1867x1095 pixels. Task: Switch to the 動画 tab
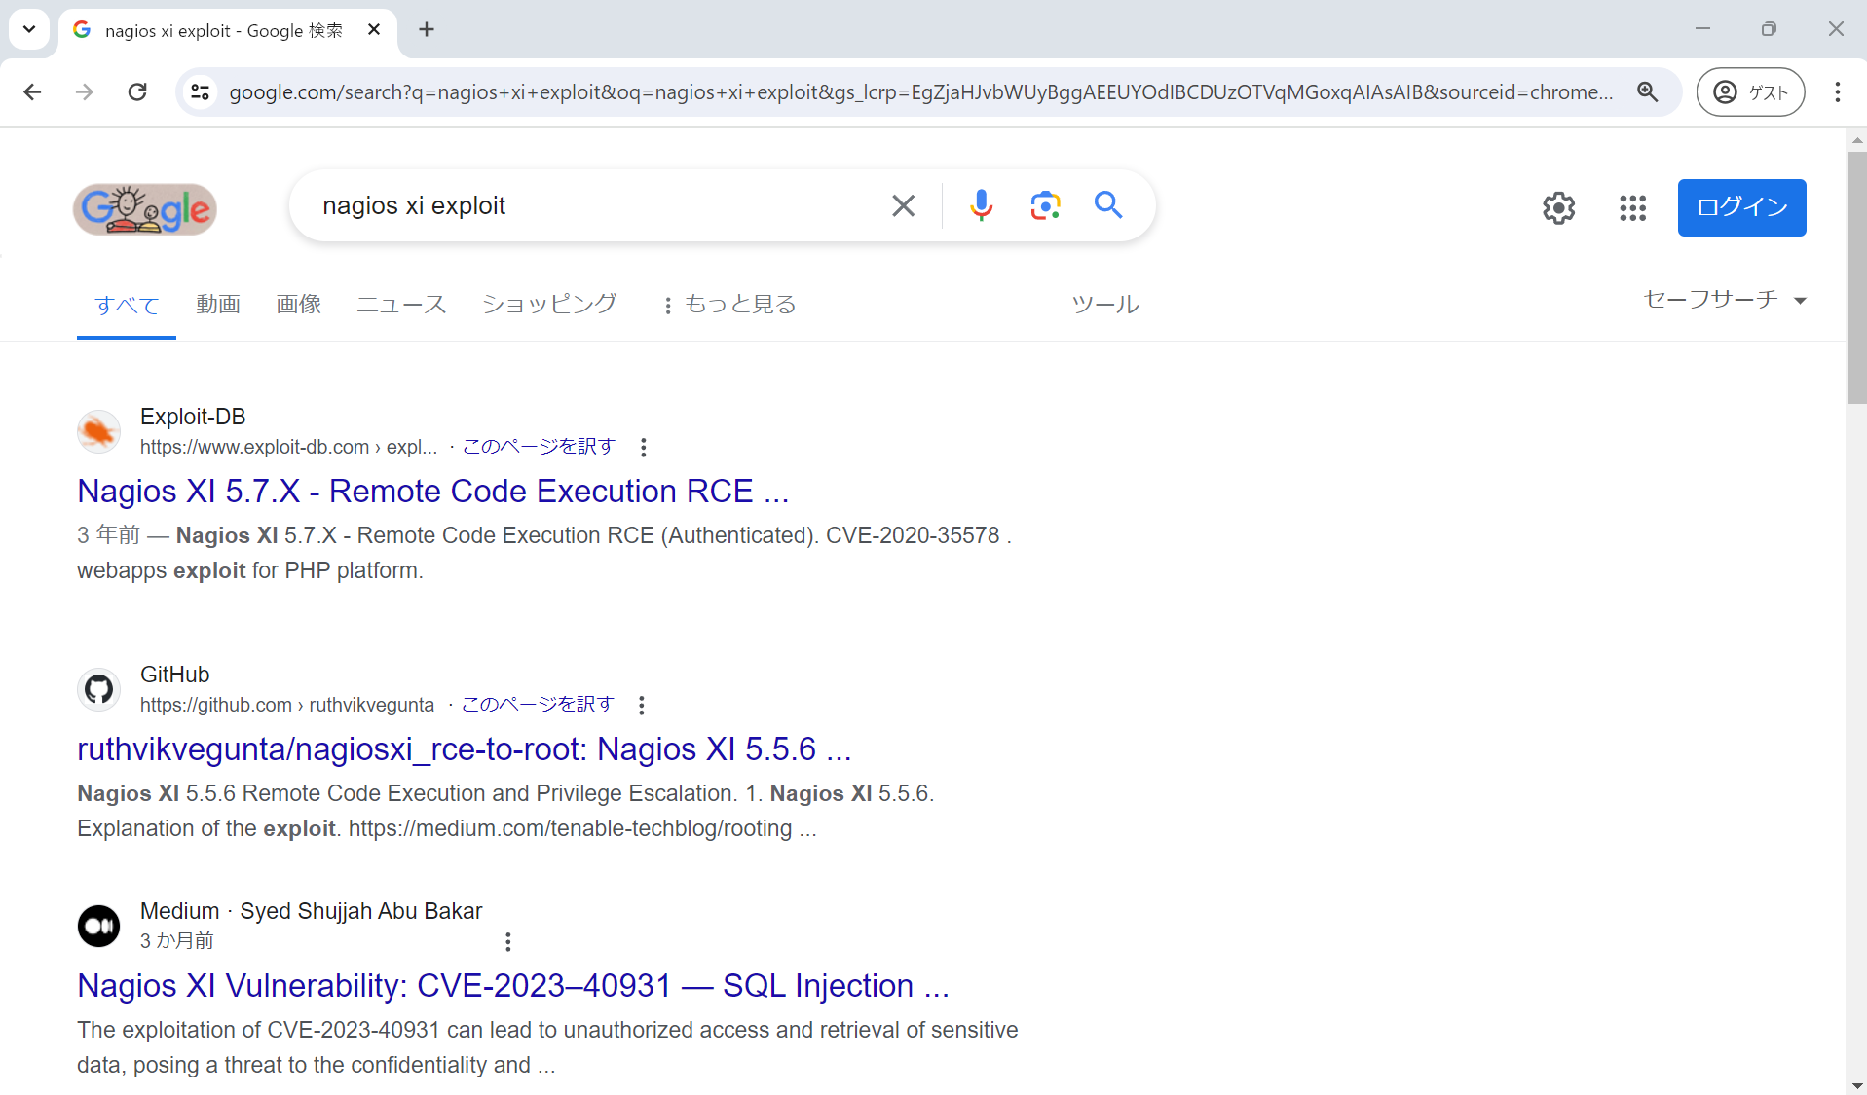point(218,305)
